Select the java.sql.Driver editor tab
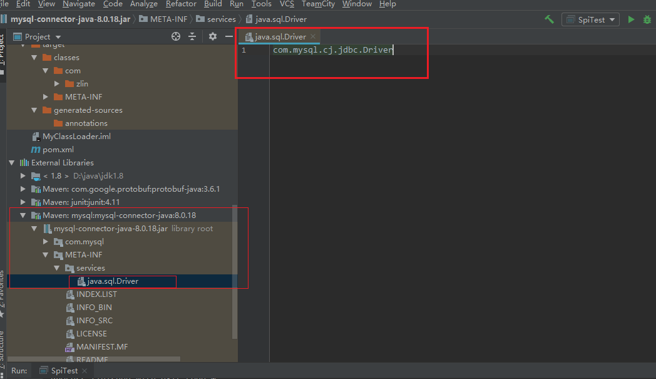 point(280,37)
